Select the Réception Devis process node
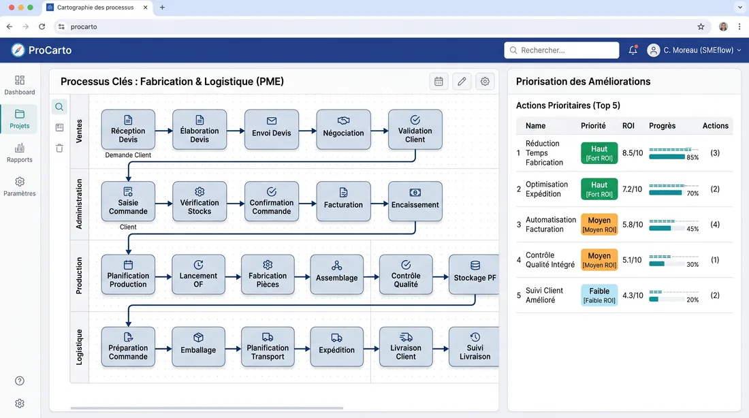 click(128, 129)
